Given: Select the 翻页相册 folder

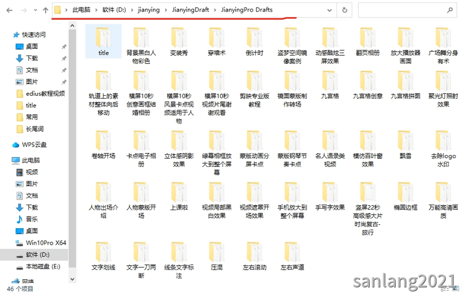Looking at the screenshot, I should tap(367, 41).
